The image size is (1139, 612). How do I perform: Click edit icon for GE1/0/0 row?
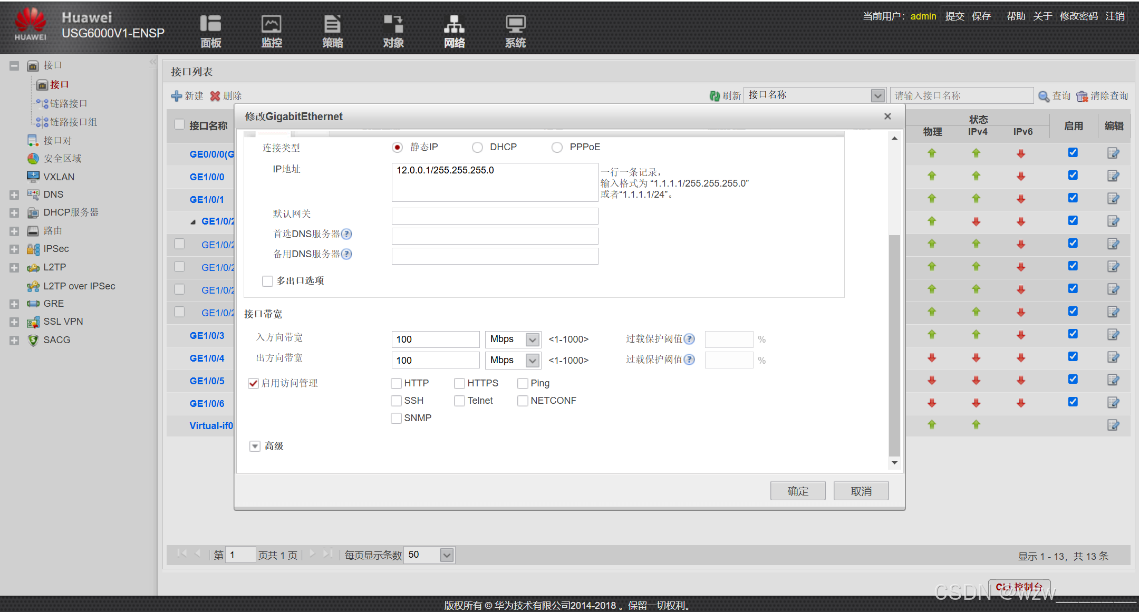[x=1113, y=176]
